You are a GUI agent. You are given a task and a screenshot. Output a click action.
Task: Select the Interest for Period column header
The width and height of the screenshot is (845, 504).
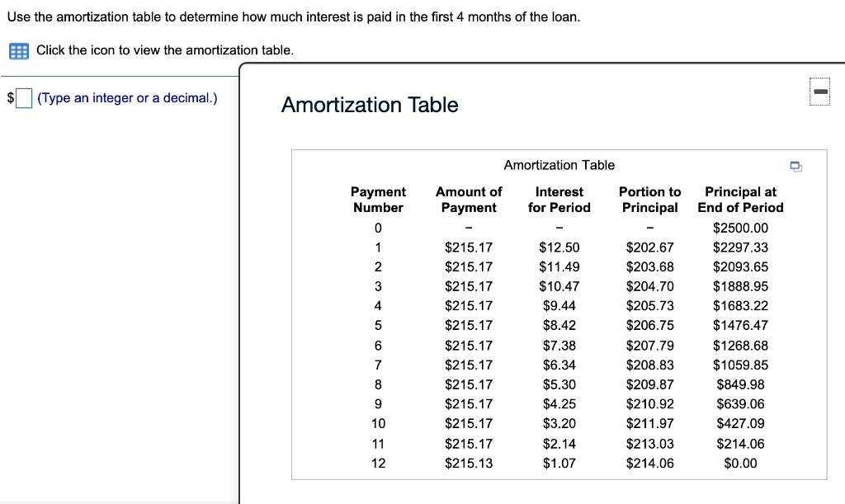point(559,200)
